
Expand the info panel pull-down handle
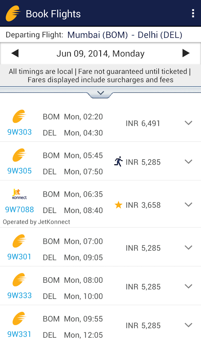pyautogui.click(x=101, y=93)
